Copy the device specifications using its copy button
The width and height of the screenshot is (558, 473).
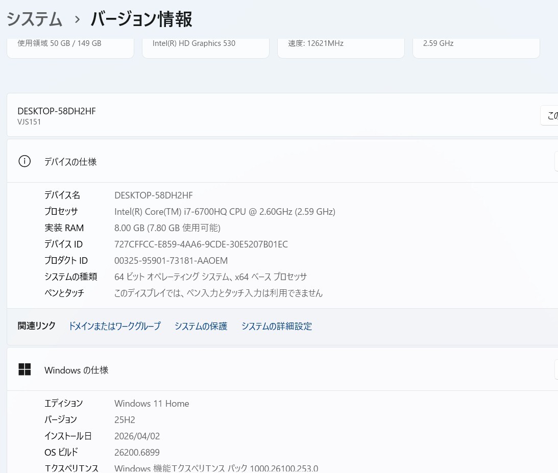click(555, 161)
